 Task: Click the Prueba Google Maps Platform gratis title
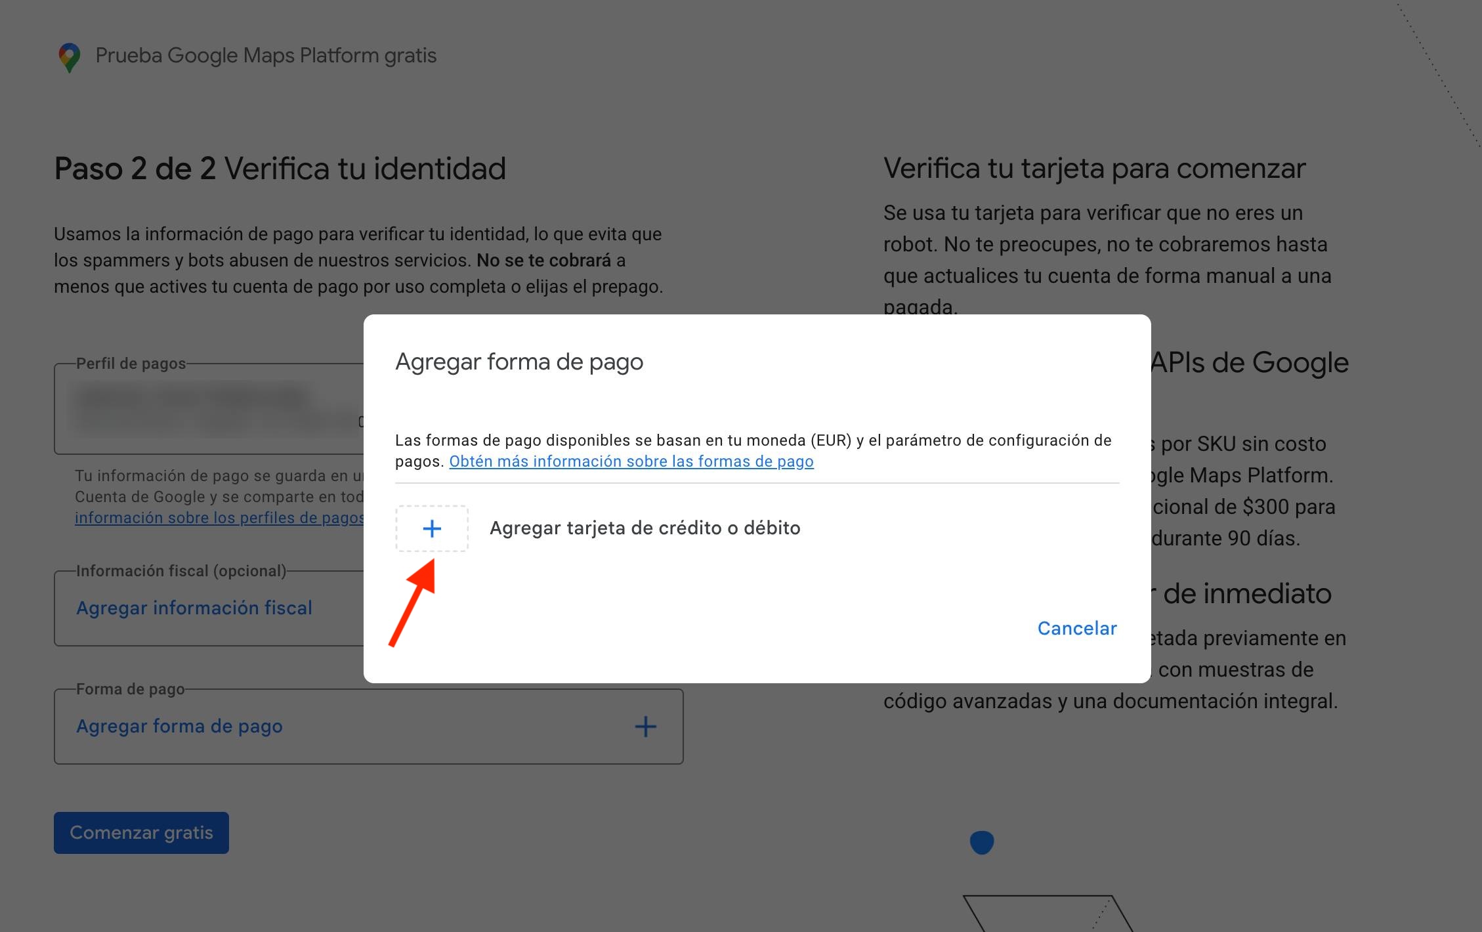(x=266, y=56)
